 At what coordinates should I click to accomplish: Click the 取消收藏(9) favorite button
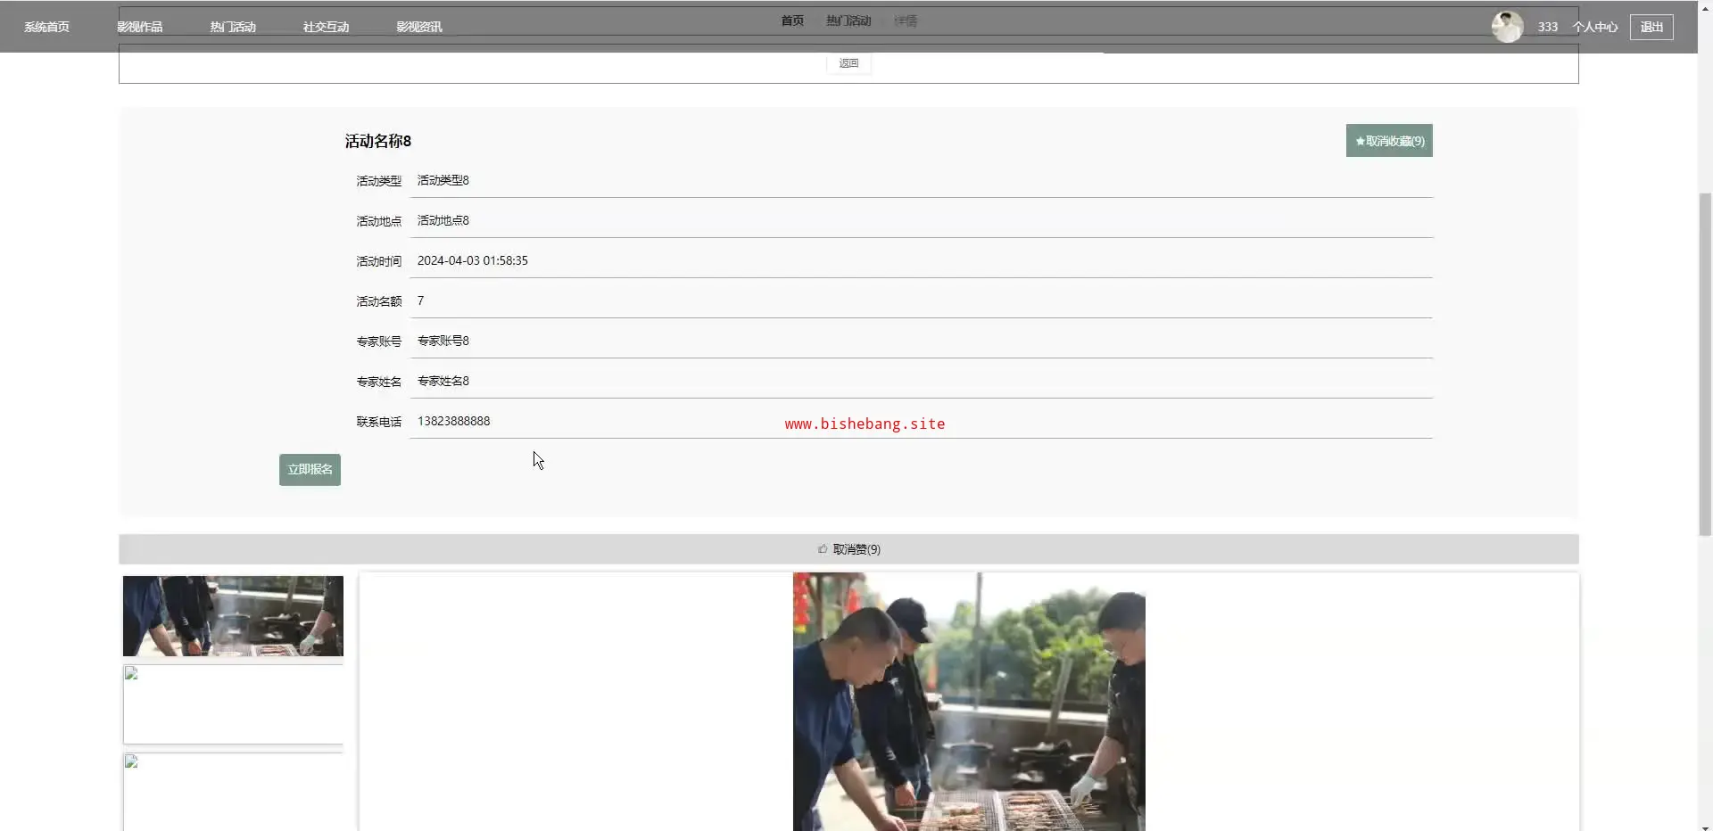coord(1389,141)
